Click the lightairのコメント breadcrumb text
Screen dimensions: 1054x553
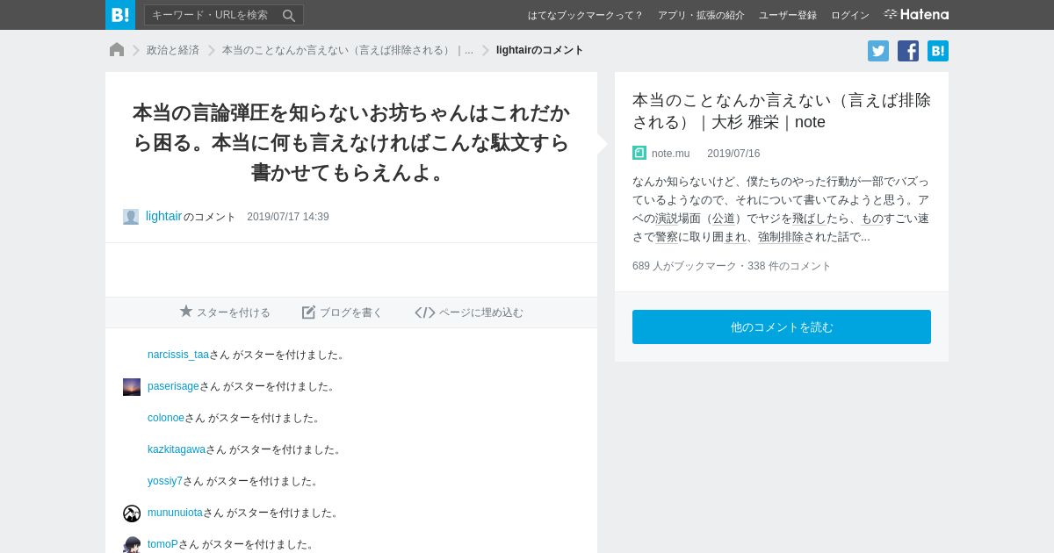(539, 50)
